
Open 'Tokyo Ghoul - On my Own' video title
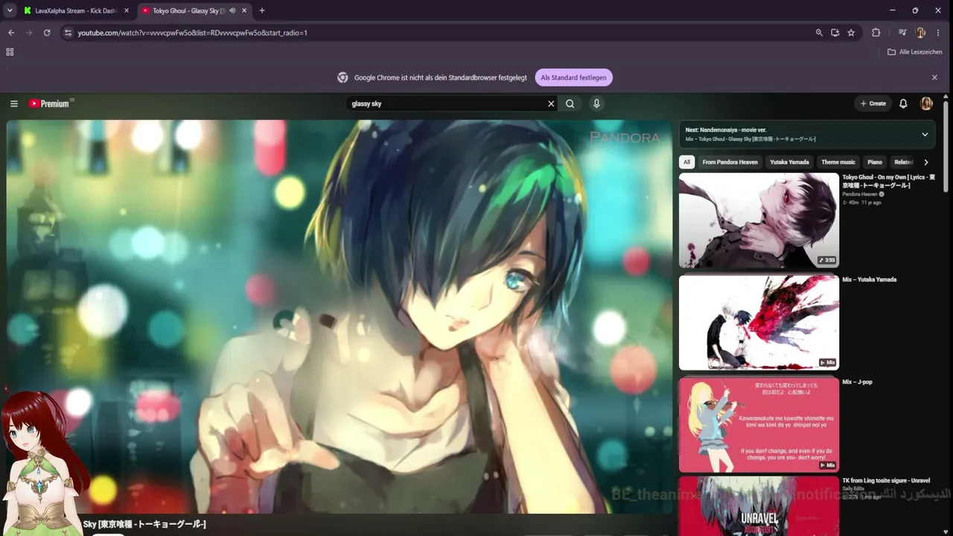click(888, 181)
